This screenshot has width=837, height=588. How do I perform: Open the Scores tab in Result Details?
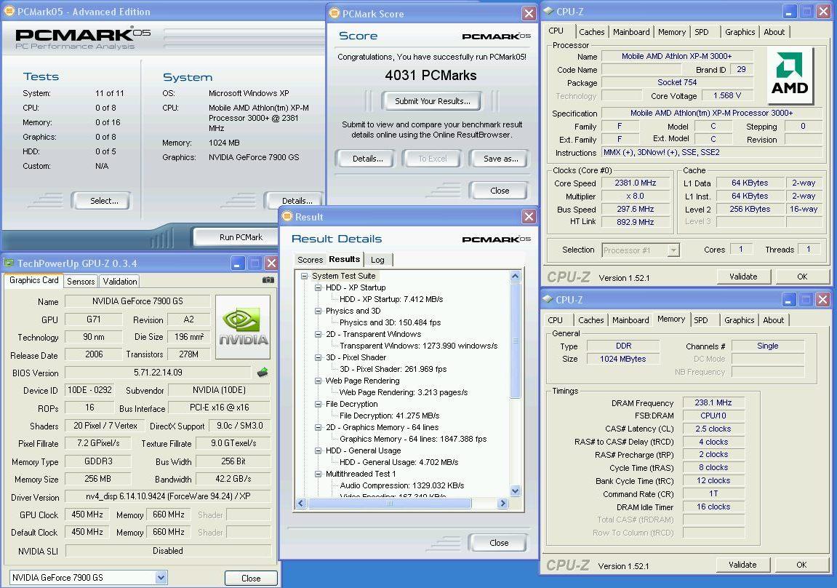[x=310, y=260]
